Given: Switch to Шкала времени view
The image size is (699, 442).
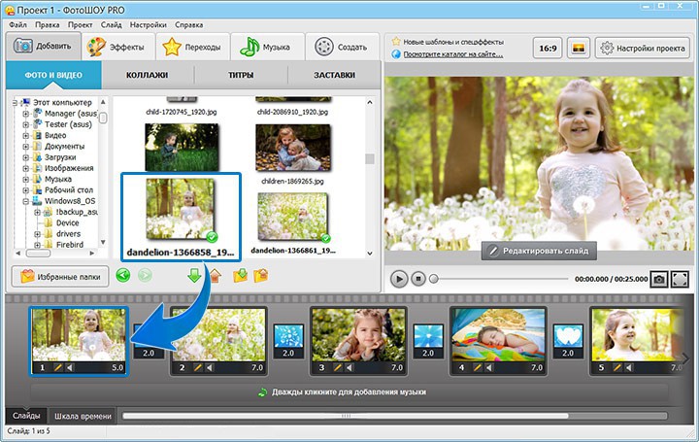Looking at the screenshot, I should pos(83,416).
